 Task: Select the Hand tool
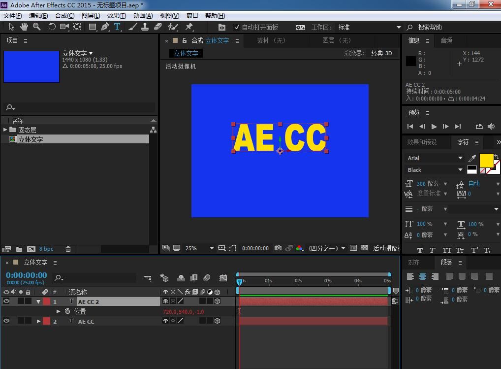[24, 27]
